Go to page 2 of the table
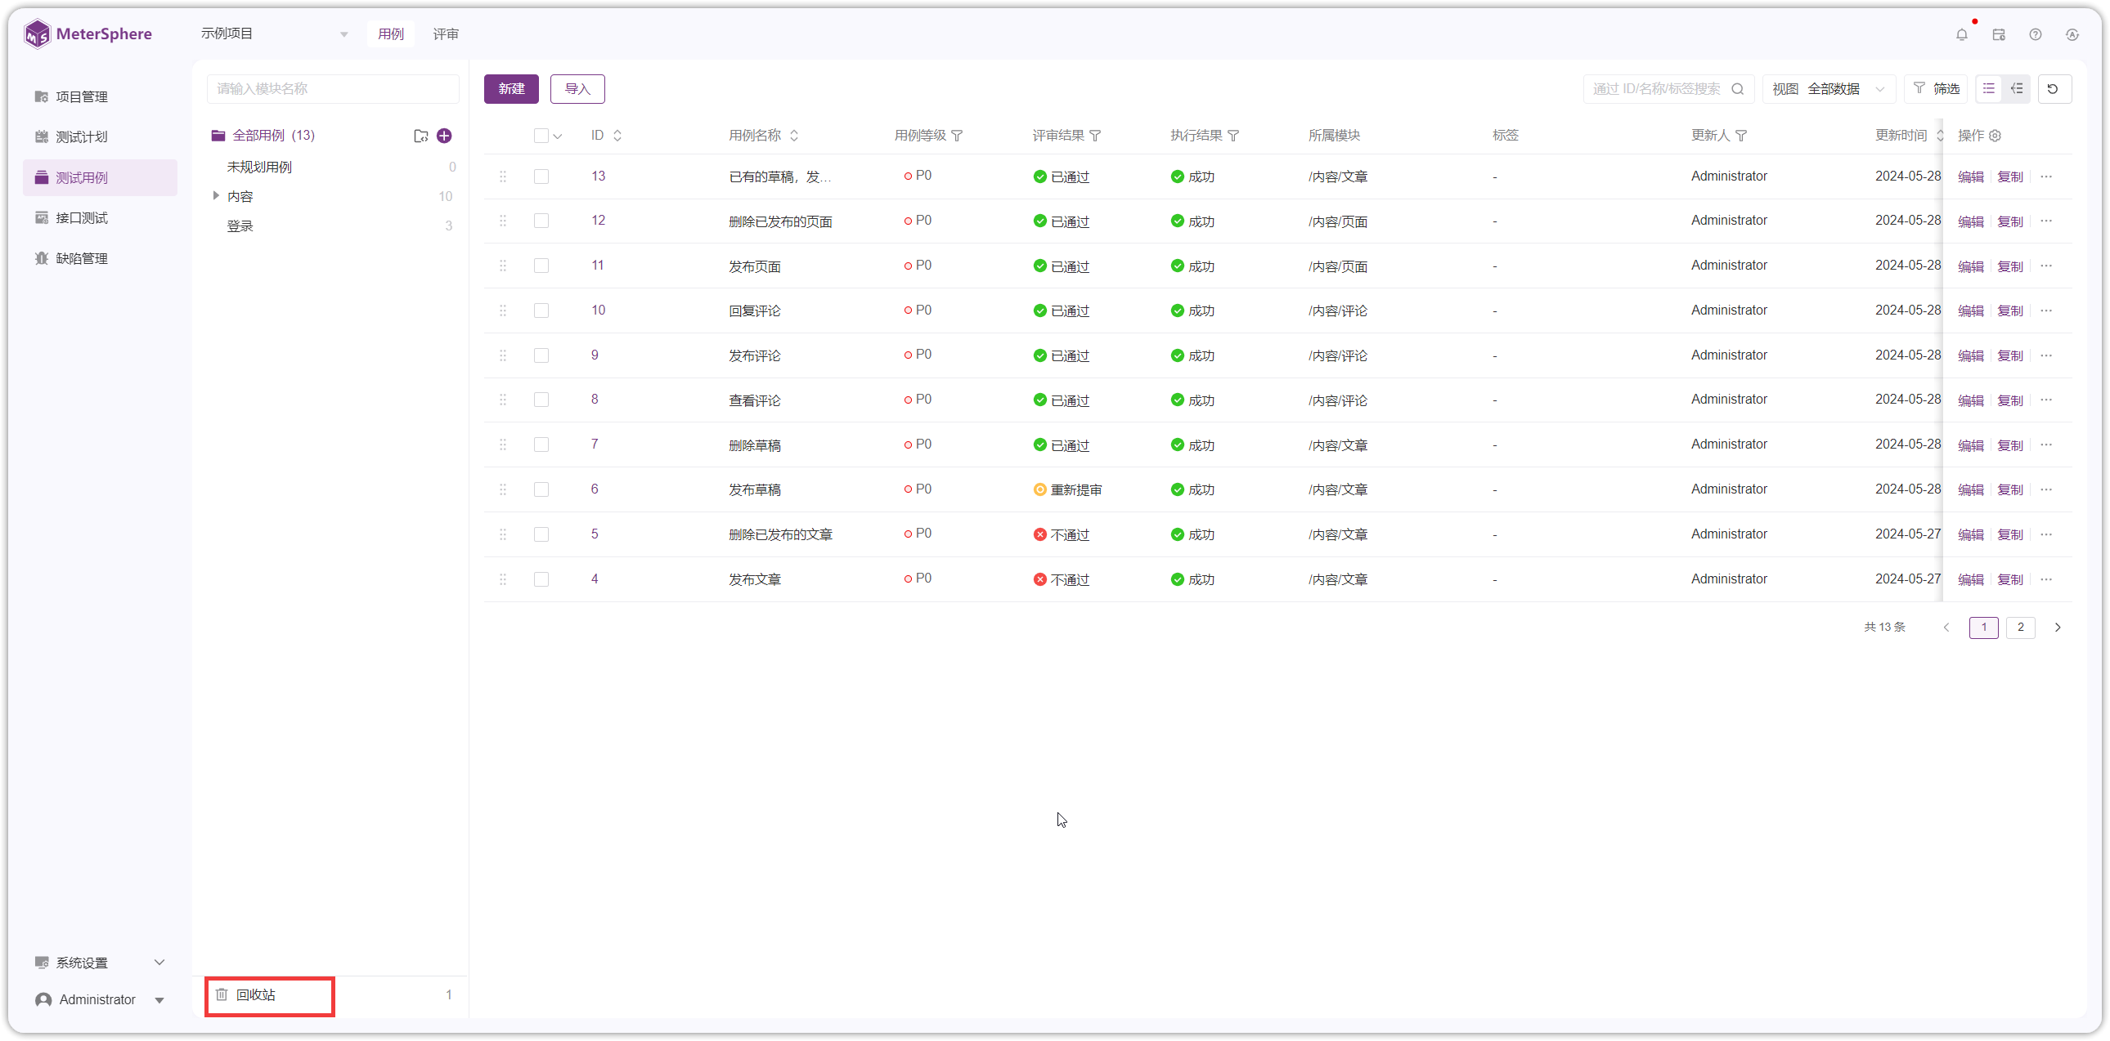The image size is (2110, 1041). click(2020, 628)
